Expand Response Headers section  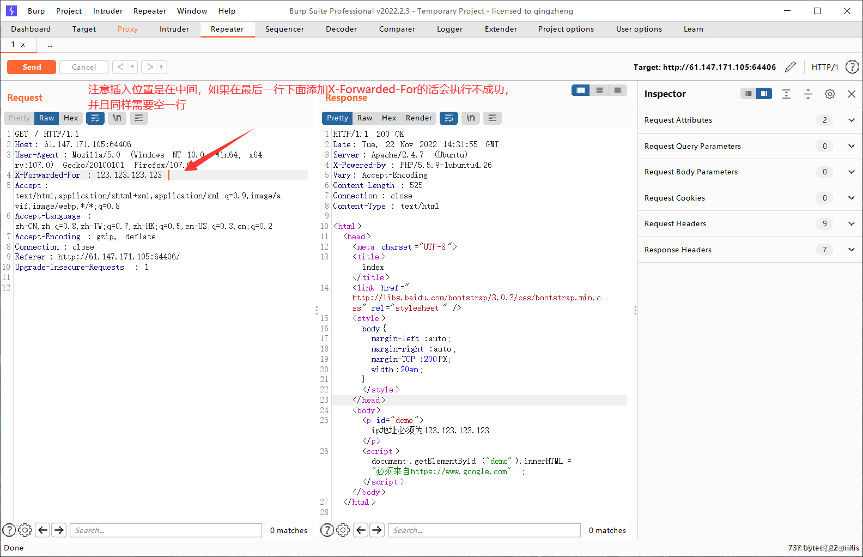tap(852, 250)
